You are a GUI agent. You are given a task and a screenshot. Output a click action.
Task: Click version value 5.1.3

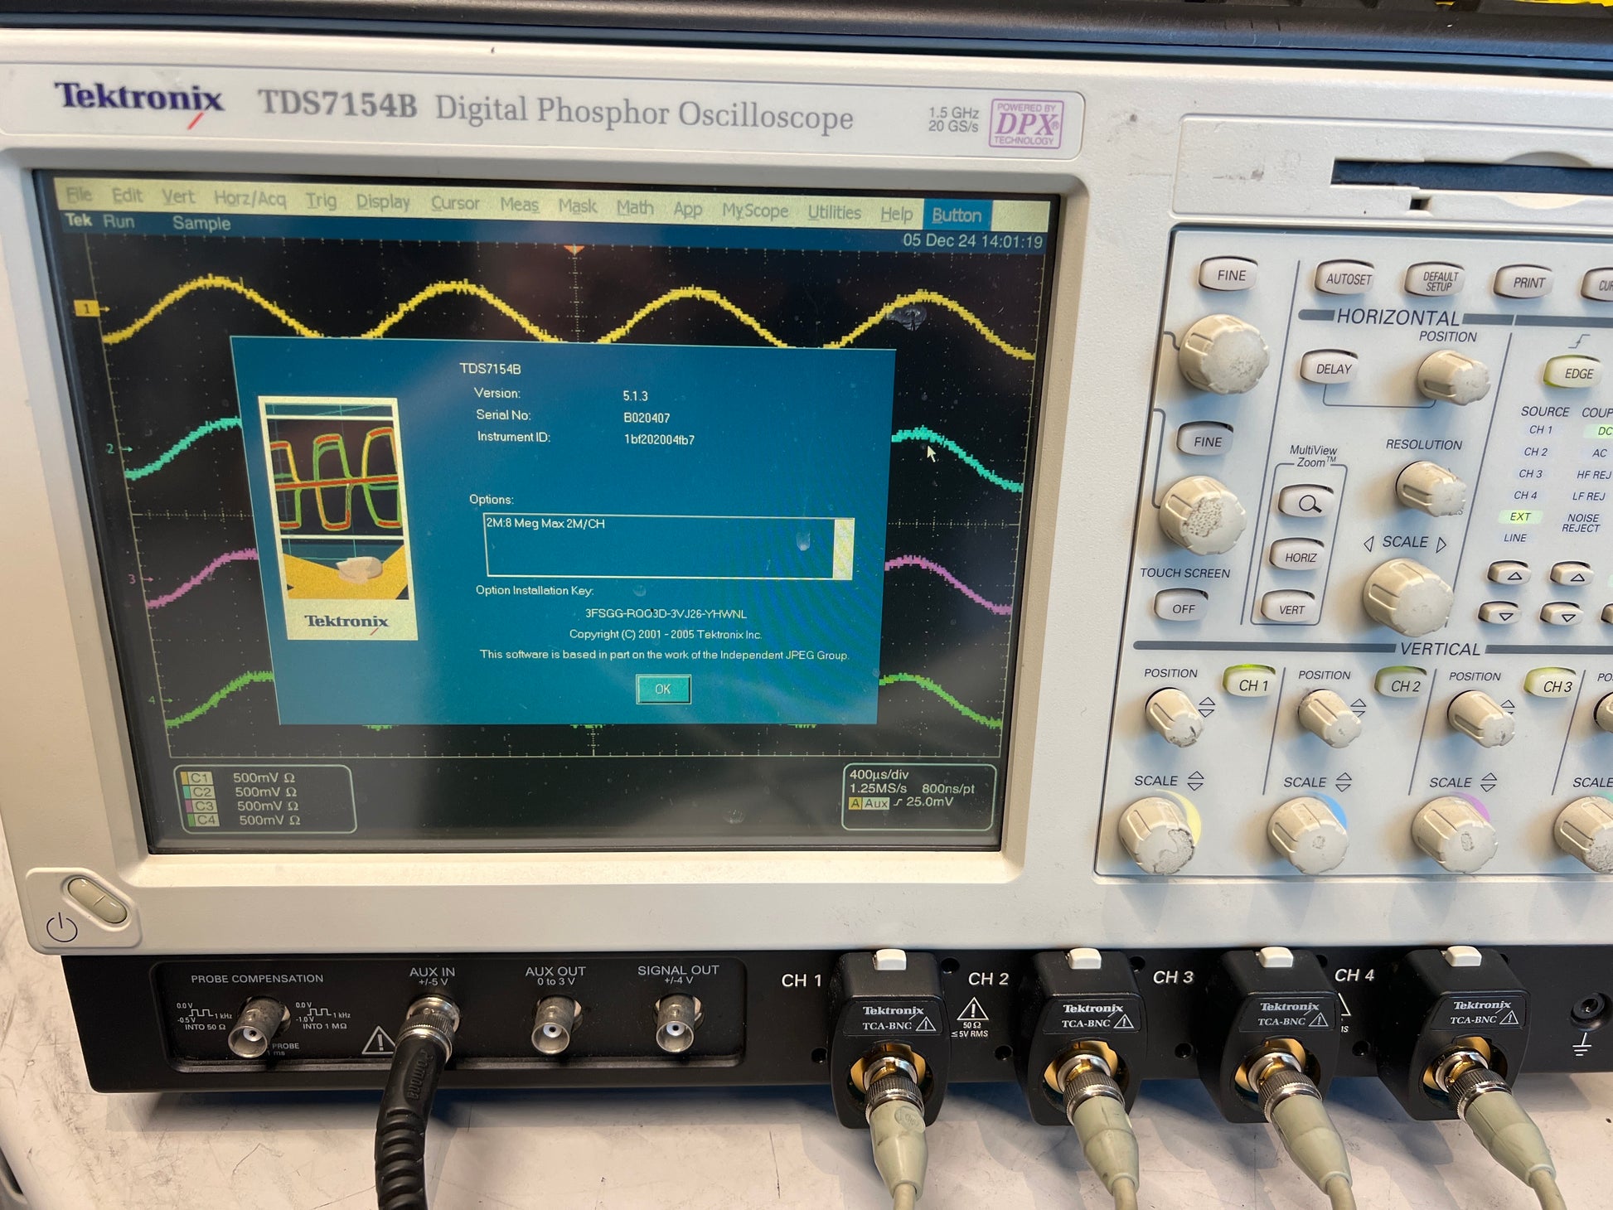click(x=636, y=396)
